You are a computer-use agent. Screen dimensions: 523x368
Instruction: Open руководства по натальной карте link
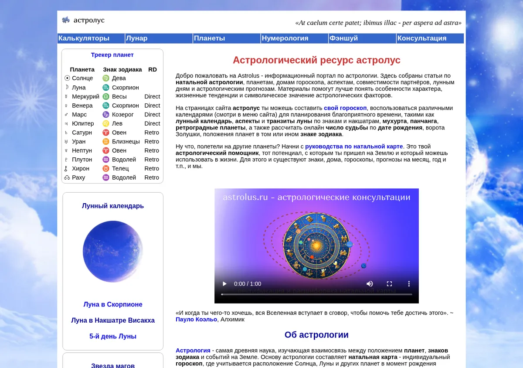[x=354, y=147]
